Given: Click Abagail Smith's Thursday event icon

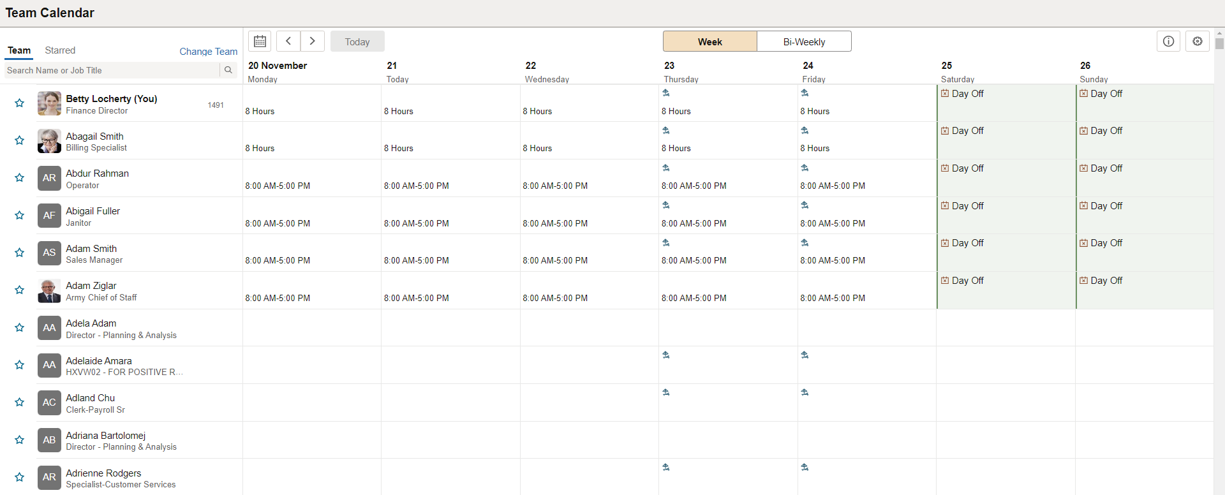Looking at the screenshot, I should pos(666,131).
